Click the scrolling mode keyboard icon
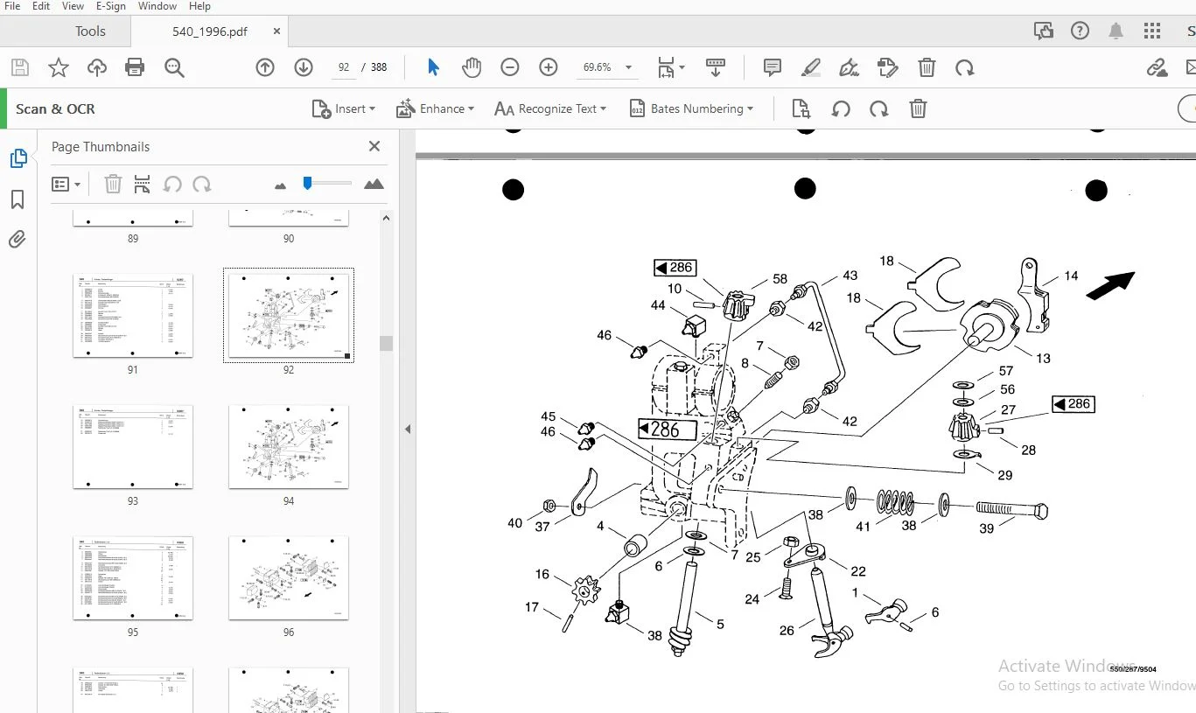 pos(716,67)
